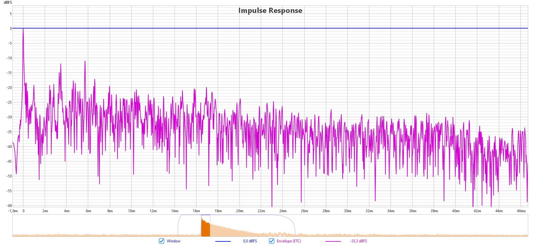Image resolution: width=534 pixels, height=246 pixels.
Task: Click the "-25" dBFS axis label
Action: coord(10,102)
